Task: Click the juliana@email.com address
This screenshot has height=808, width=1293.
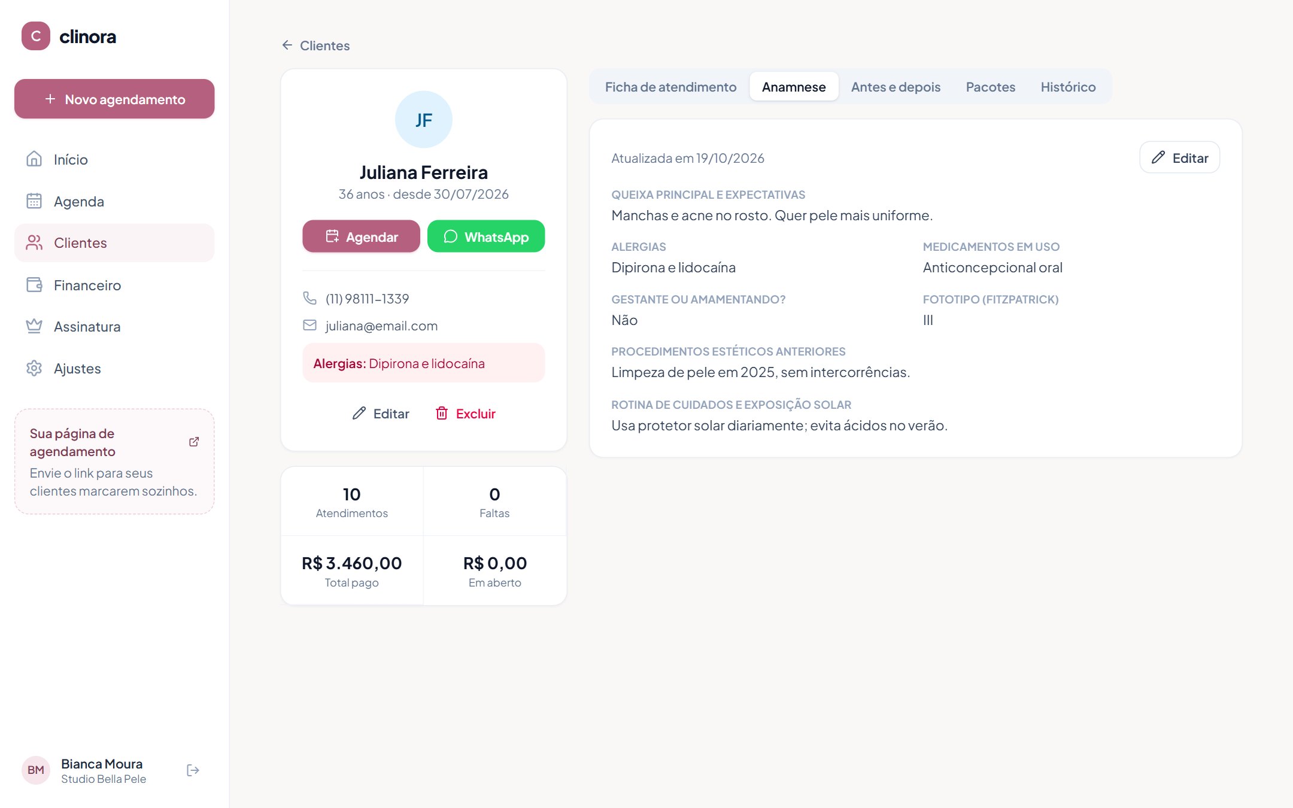Action: pos(381,326)
